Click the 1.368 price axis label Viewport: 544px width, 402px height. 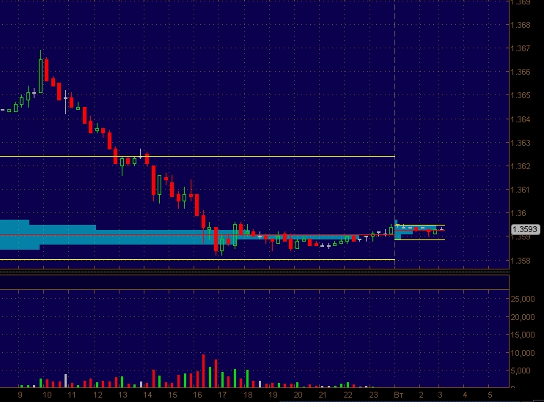click(521, 25)
